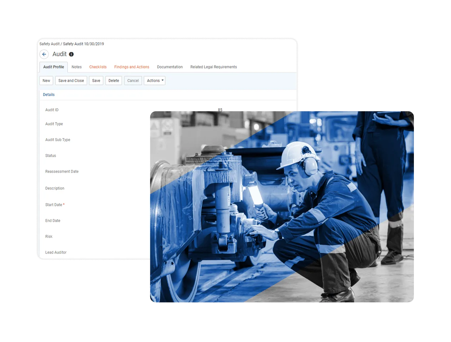Click the back arrow beside Audit heading
Image resolution: width=451 pixels, height=342 pixels.
44,54
